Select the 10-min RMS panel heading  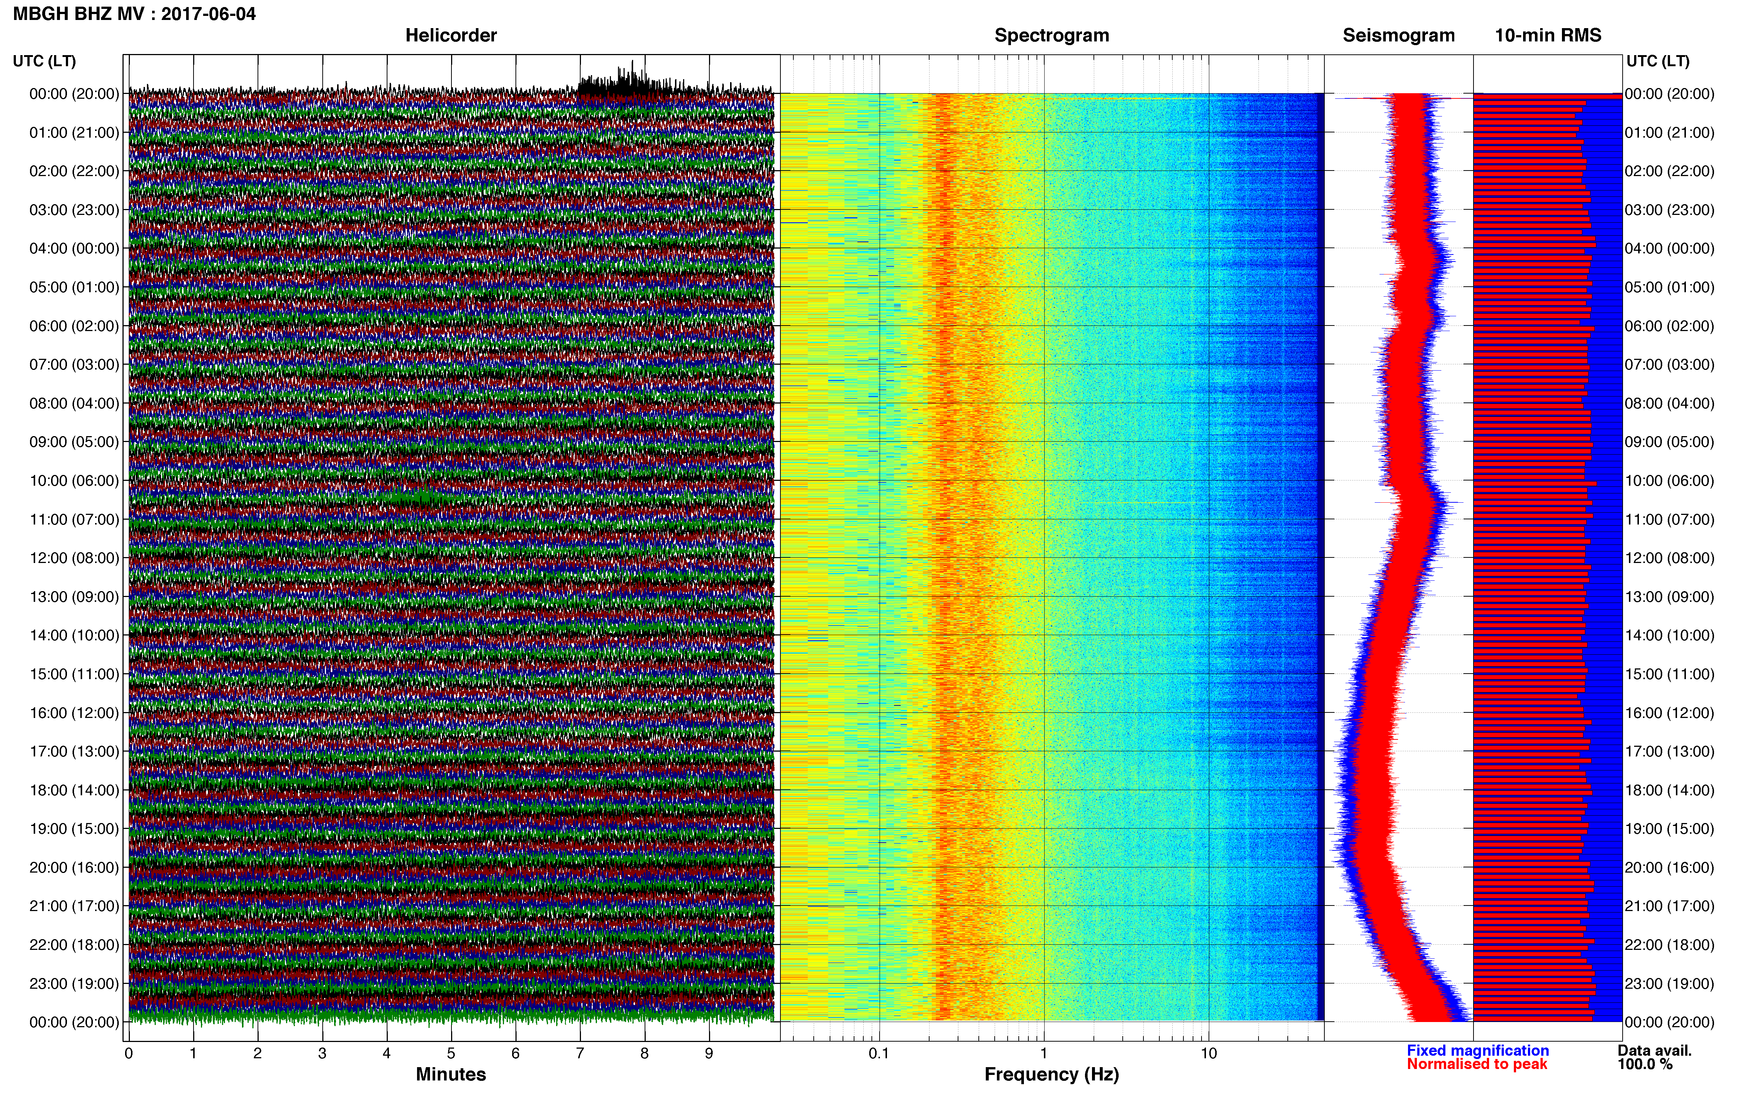(1548, 36)
